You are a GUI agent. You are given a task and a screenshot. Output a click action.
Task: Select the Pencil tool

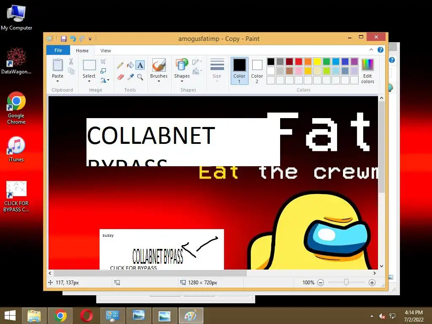tap(120, 65)
